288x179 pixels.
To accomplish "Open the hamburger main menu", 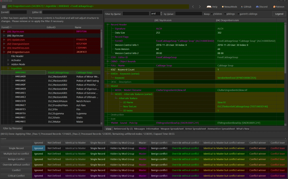I will pos(4,7).
